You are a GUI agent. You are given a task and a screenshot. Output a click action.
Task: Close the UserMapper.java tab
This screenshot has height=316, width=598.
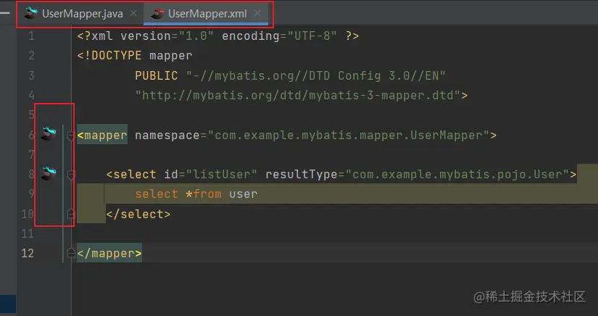pyautogui.click(x=133, y=13)
